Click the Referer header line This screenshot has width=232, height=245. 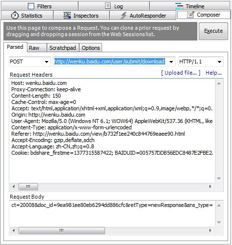point(98,134)
